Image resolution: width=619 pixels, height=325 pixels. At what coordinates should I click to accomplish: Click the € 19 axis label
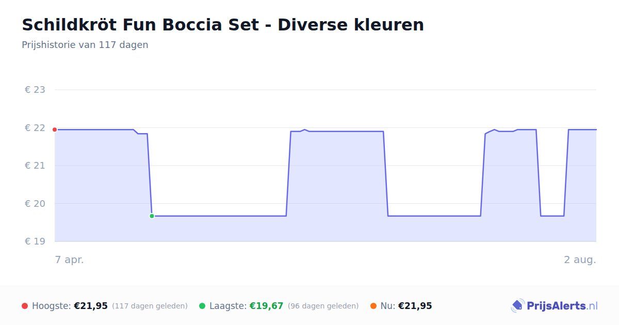tap(35, 241)
